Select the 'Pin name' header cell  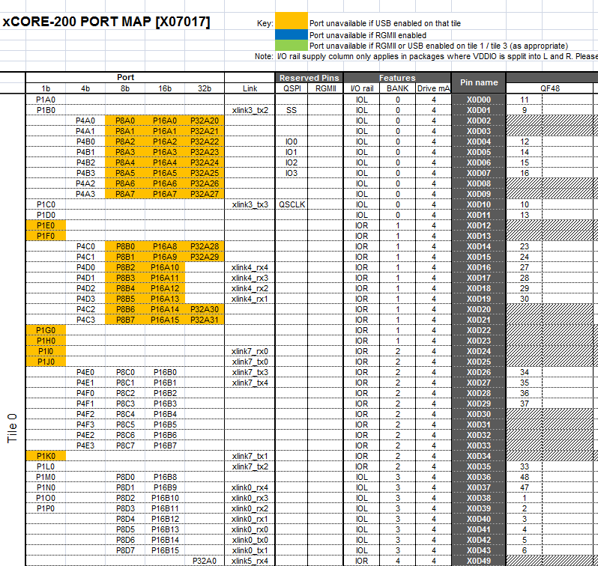pyautogui.click(x=479, y=82)
